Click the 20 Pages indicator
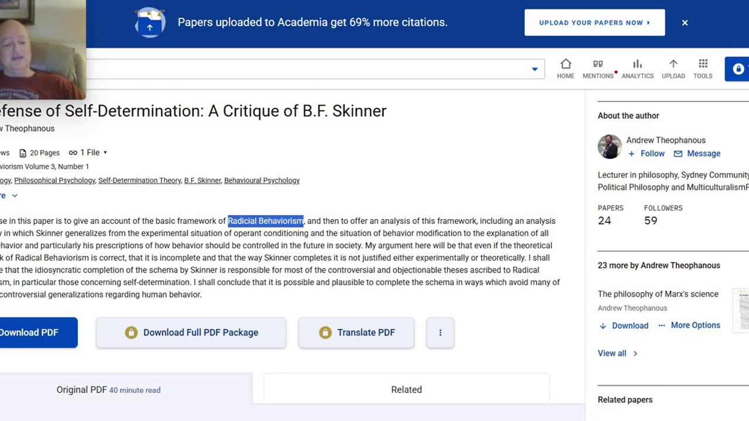Viewport: 749px width, 421px height. tap(39, 153)
